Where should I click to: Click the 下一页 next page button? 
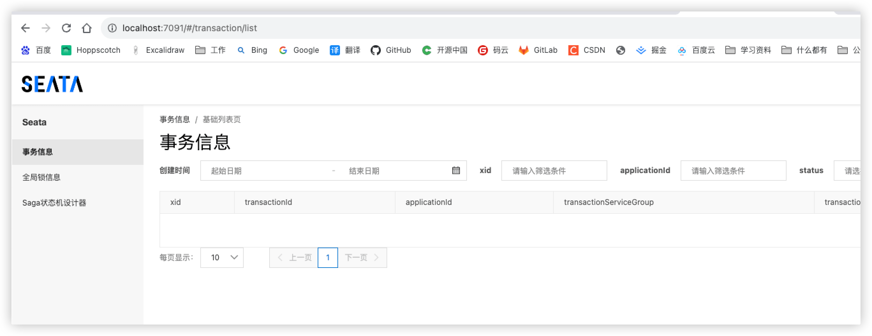(x=362, y=258)
